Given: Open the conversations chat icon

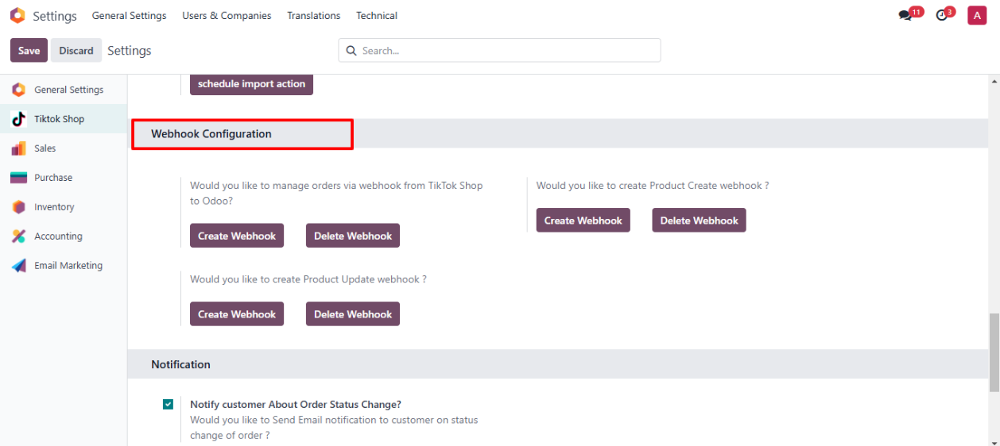Looking at the screenshot, I should [x=905, y=15].
